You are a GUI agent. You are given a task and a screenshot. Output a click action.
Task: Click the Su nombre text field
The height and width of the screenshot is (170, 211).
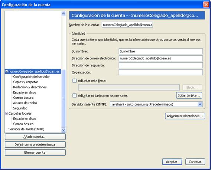[x=161, y=51]
